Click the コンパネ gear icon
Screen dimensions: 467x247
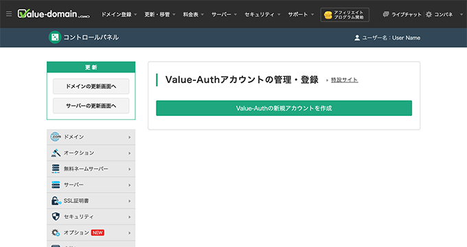click(429, 14)
